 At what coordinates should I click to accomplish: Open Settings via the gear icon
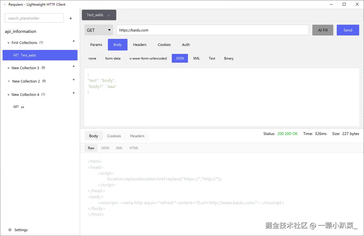(10, 230)
